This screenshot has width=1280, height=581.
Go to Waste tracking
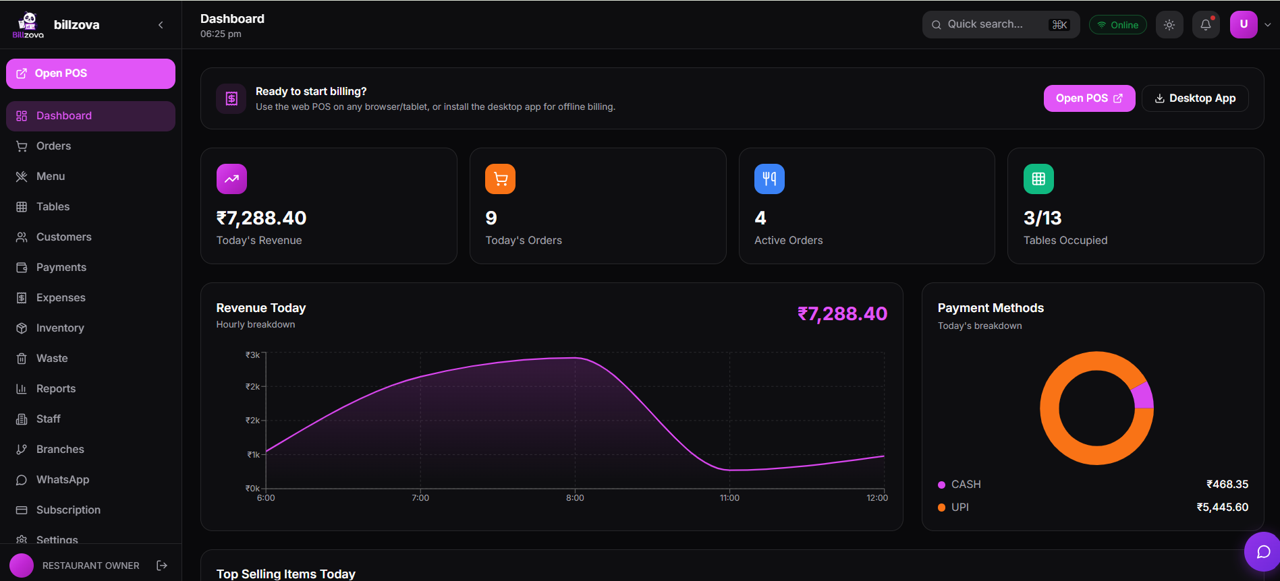[90, 359]
